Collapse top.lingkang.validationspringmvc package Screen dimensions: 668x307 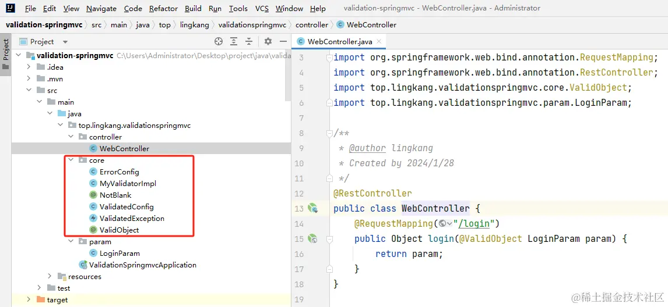pyautogui.click(x=60, y=125)
